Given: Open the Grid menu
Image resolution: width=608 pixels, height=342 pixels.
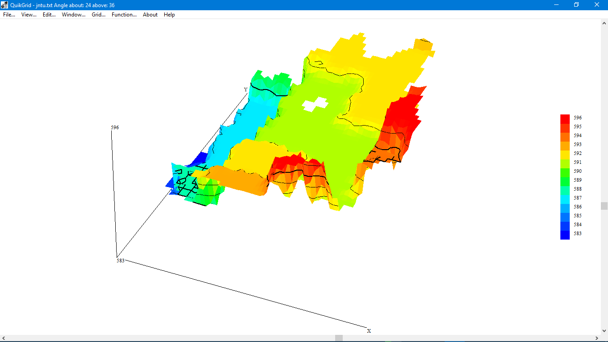Looking at the screenshot, I should [97, 15].
